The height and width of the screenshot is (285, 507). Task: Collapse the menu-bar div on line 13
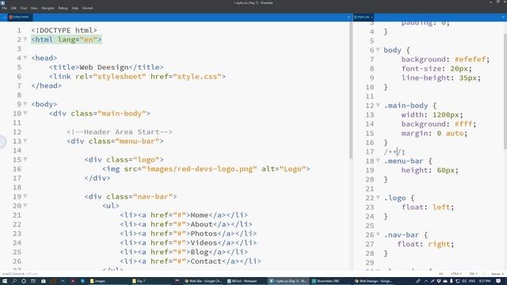coord(25,141)
